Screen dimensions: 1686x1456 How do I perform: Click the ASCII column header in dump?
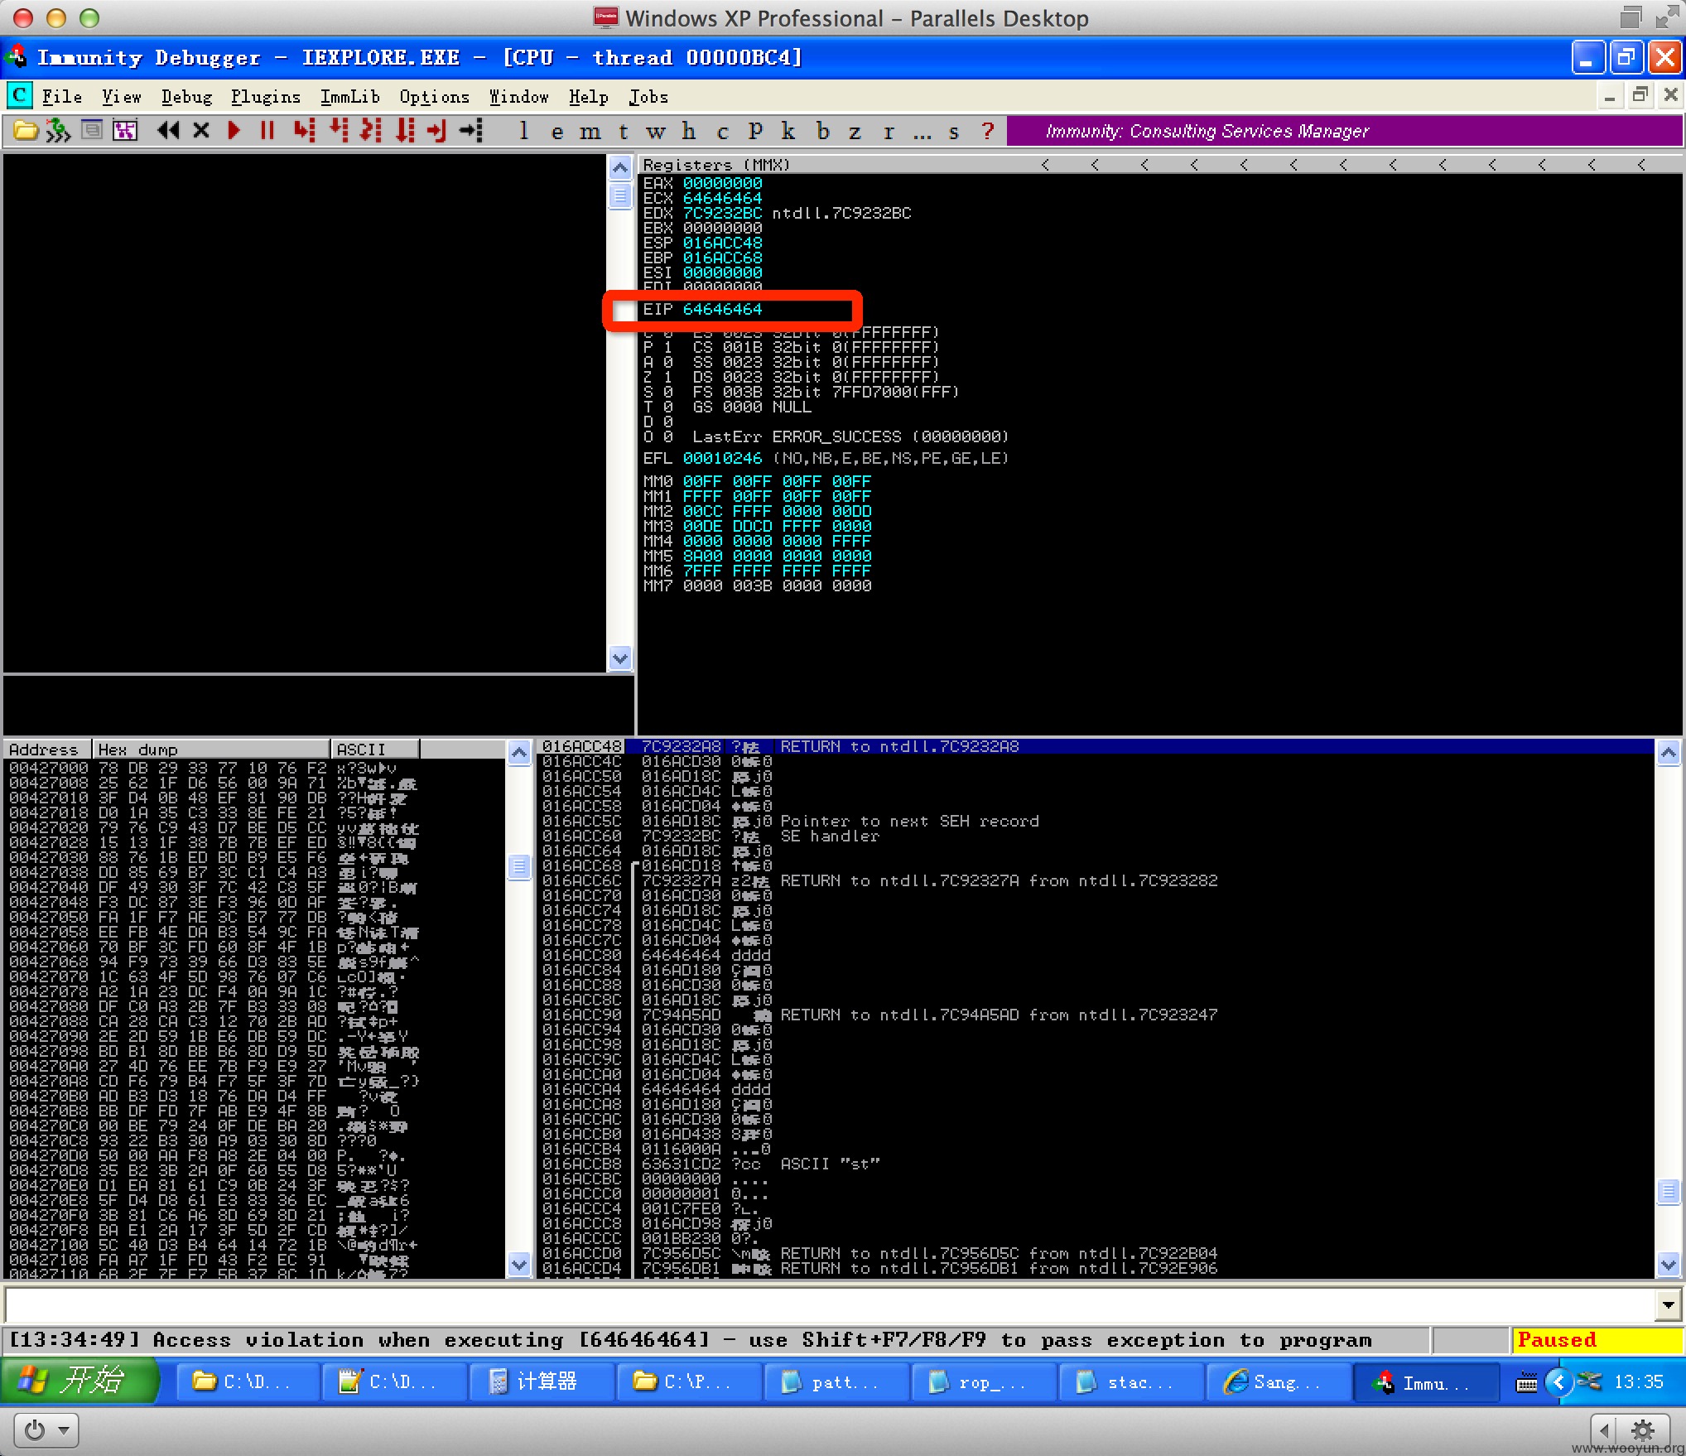click(x=374, y=750)
